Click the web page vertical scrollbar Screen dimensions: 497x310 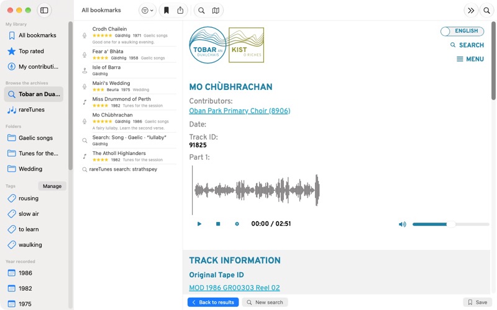[493, 61]
